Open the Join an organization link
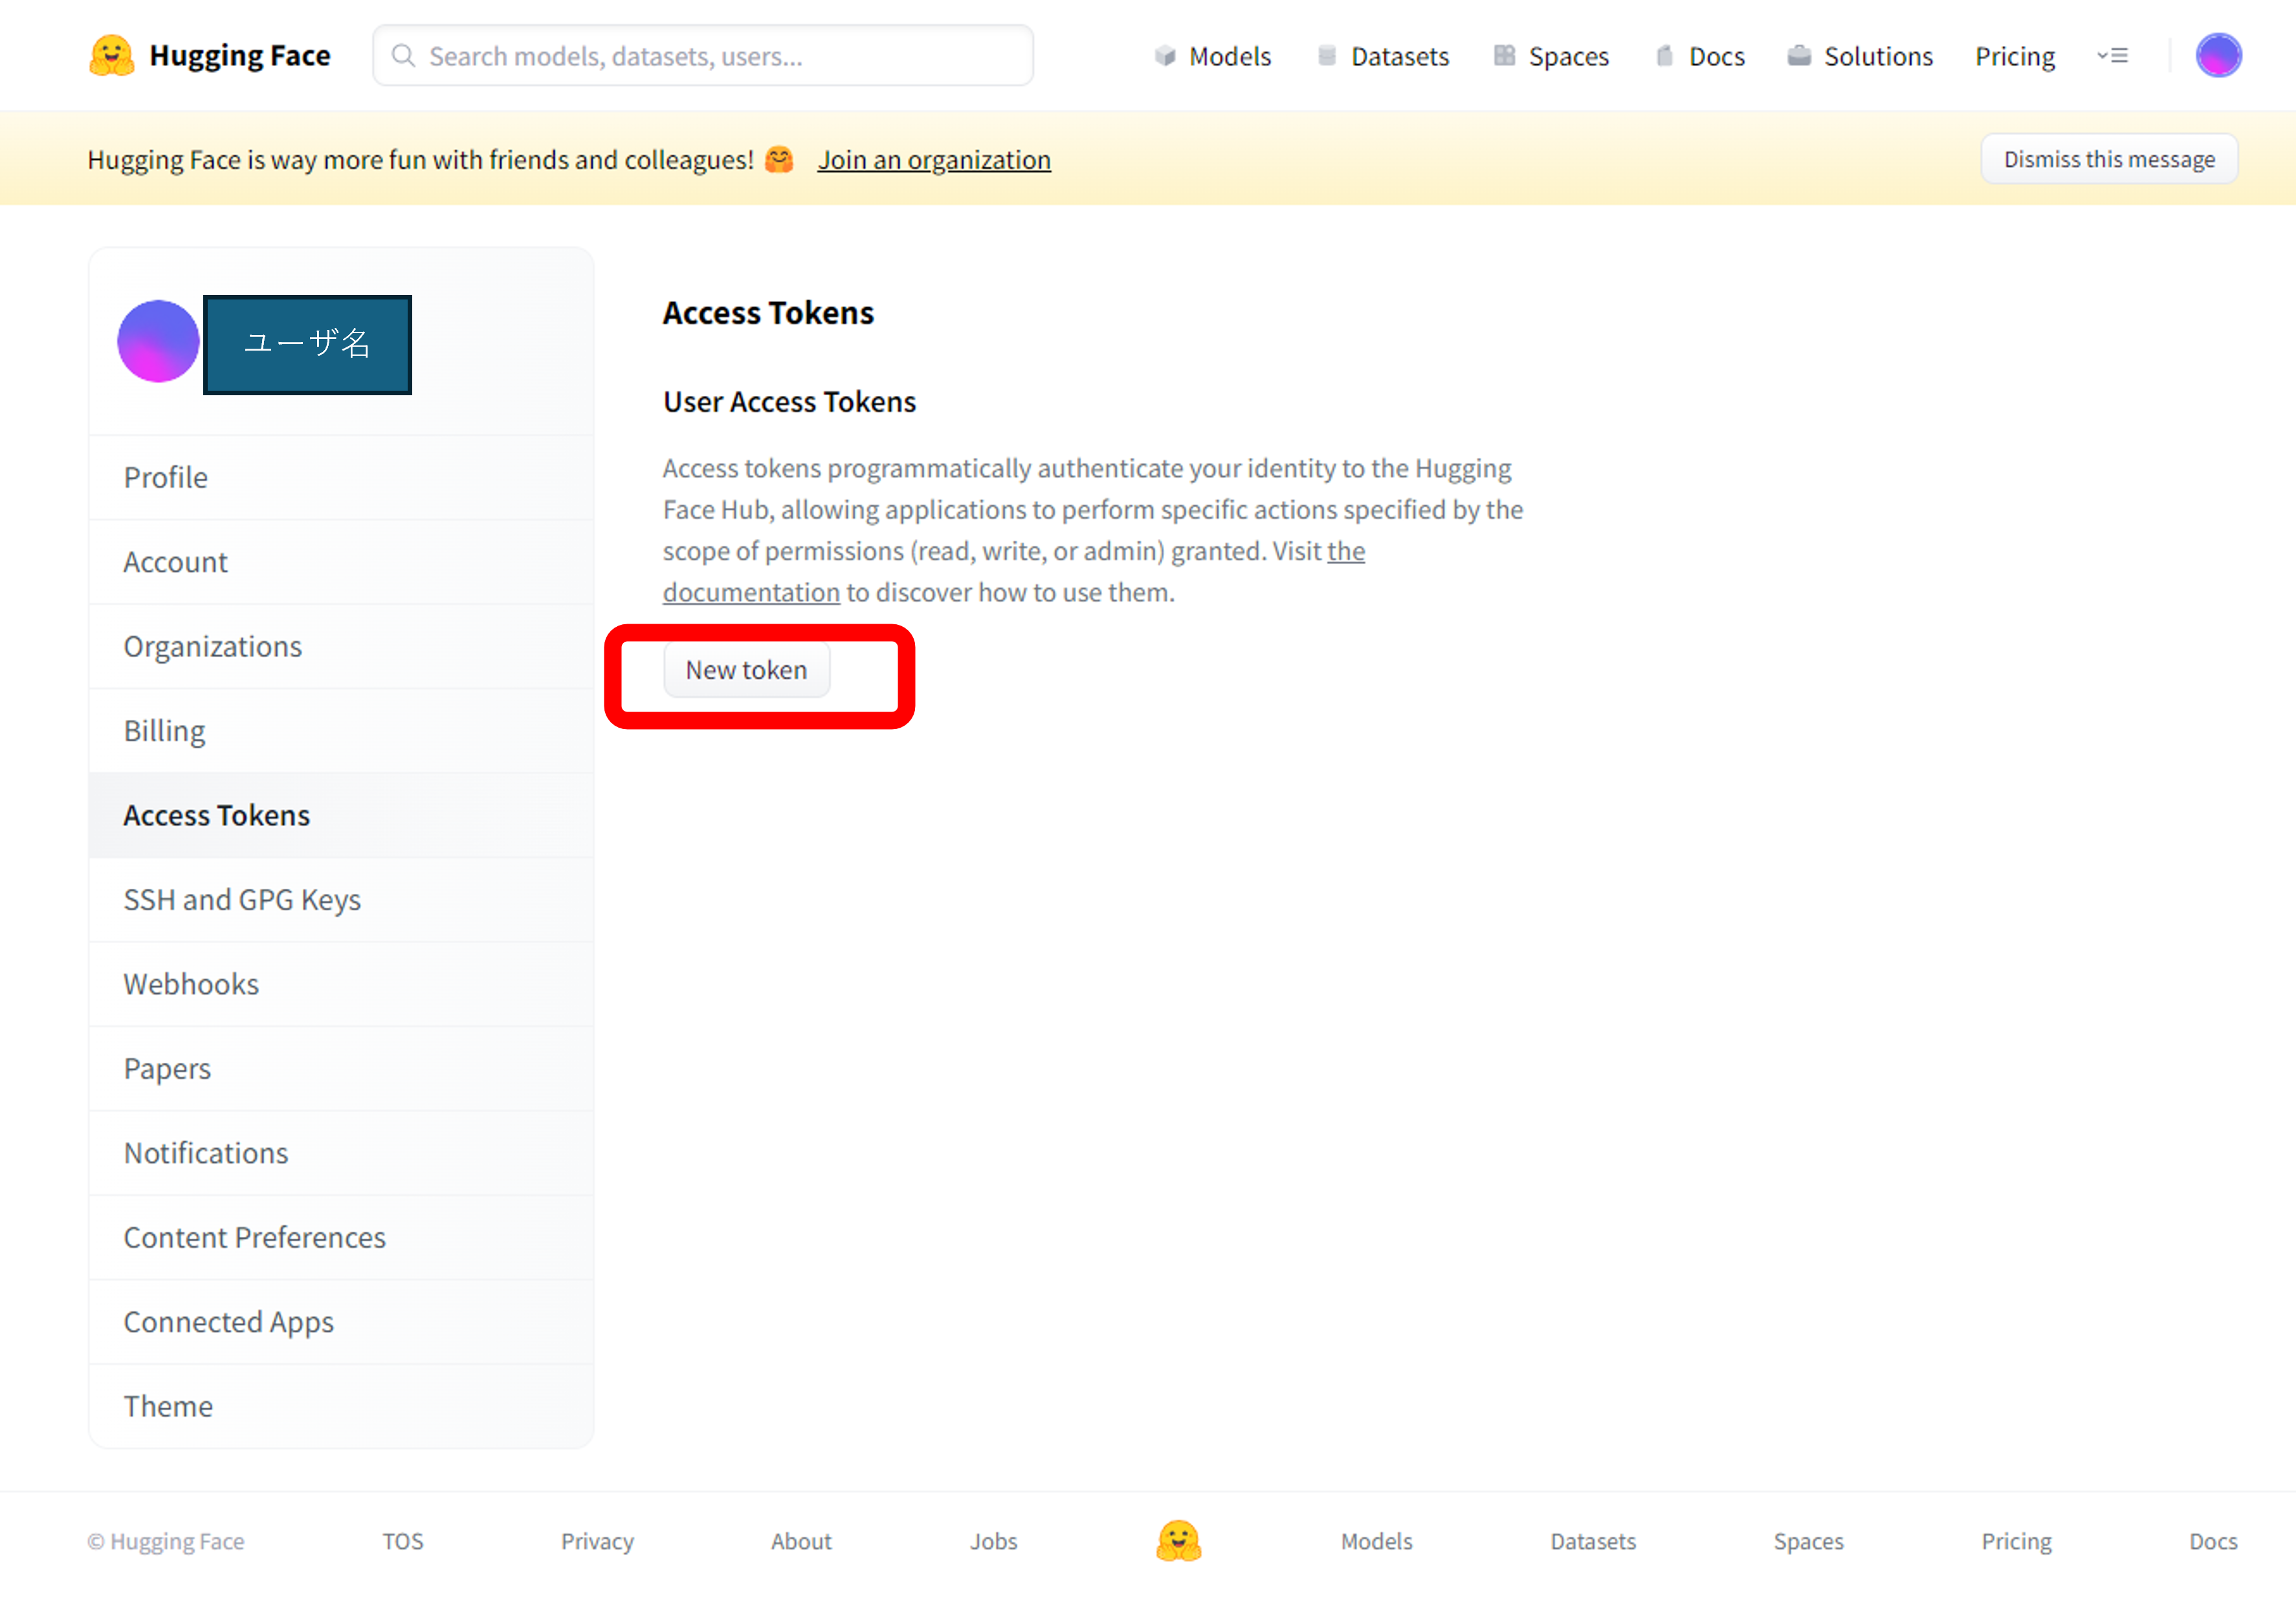 [x=934, y=160]
